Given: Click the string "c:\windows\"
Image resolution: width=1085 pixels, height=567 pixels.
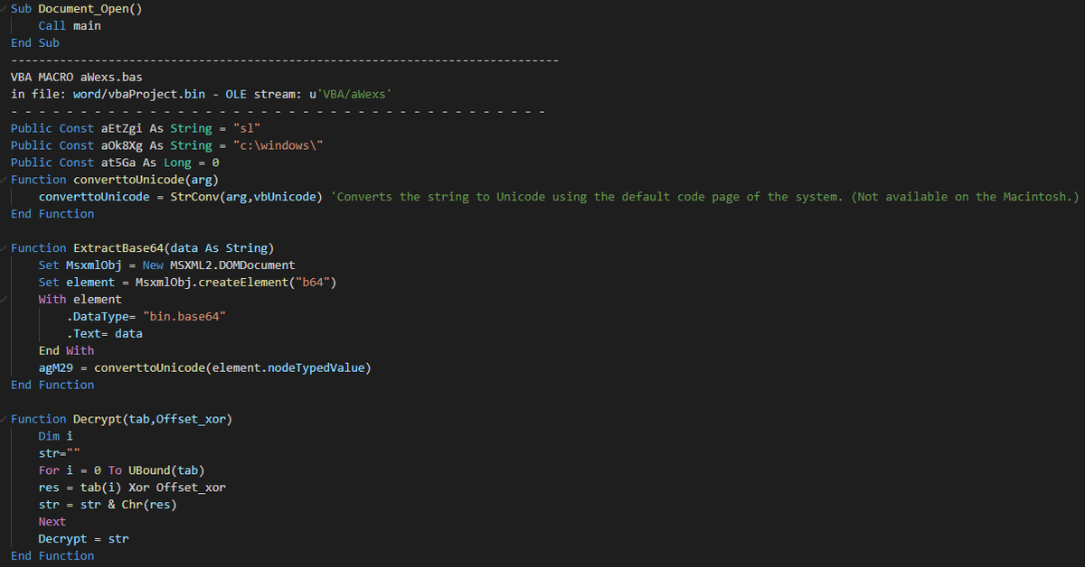Looking at the screenshot, I should pyautogui.click(x=278, y=145).
